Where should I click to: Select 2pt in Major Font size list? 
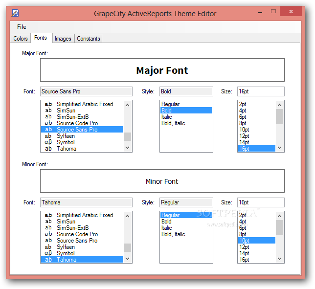(257, 104)
